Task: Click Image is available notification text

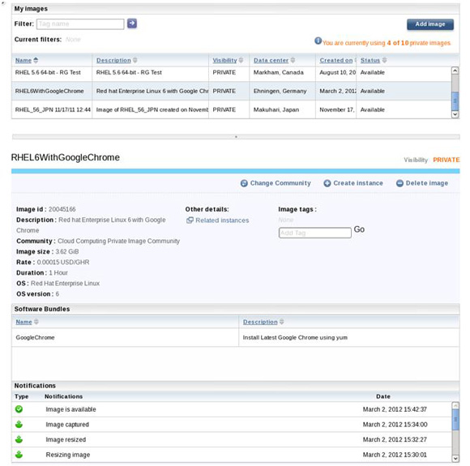Action: point(70,409)
